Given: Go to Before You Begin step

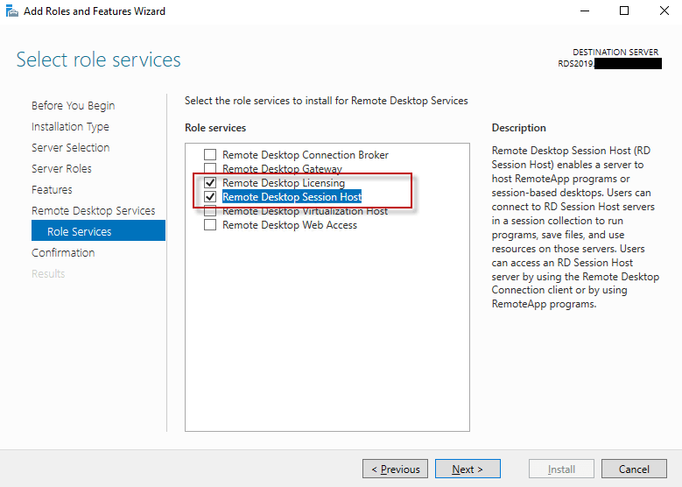Looking at the screenshot, I should (x=73, y=106).
